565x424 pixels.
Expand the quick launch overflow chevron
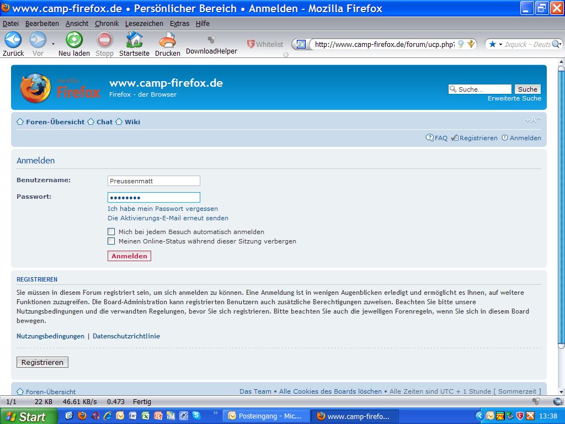[x=216, y=413]
